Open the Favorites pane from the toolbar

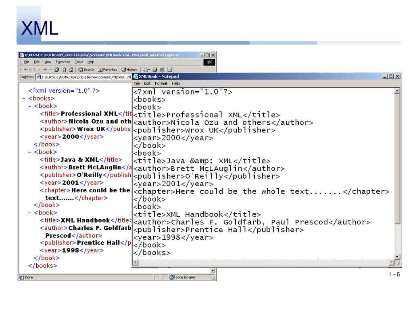(107, 70)
